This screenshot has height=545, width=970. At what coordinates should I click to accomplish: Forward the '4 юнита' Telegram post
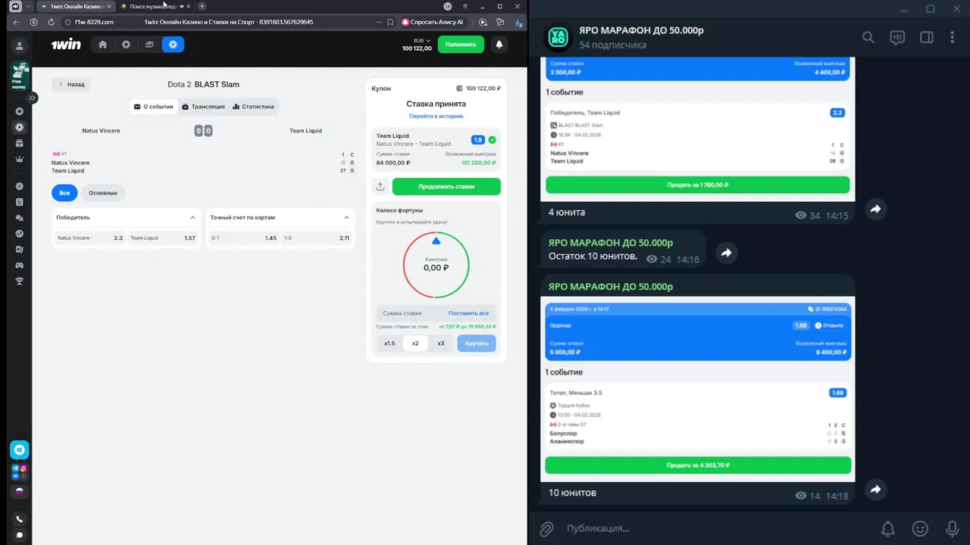coord(876,210)
